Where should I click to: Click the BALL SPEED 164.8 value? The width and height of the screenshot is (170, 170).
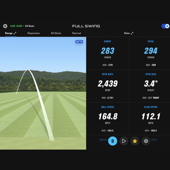click(x=108, y=116)
